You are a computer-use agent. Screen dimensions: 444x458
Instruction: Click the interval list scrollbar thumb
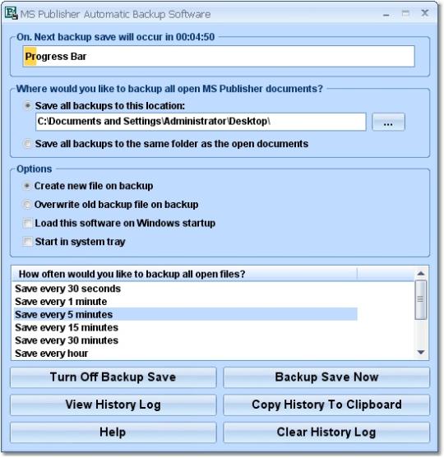tap(421, 299)
